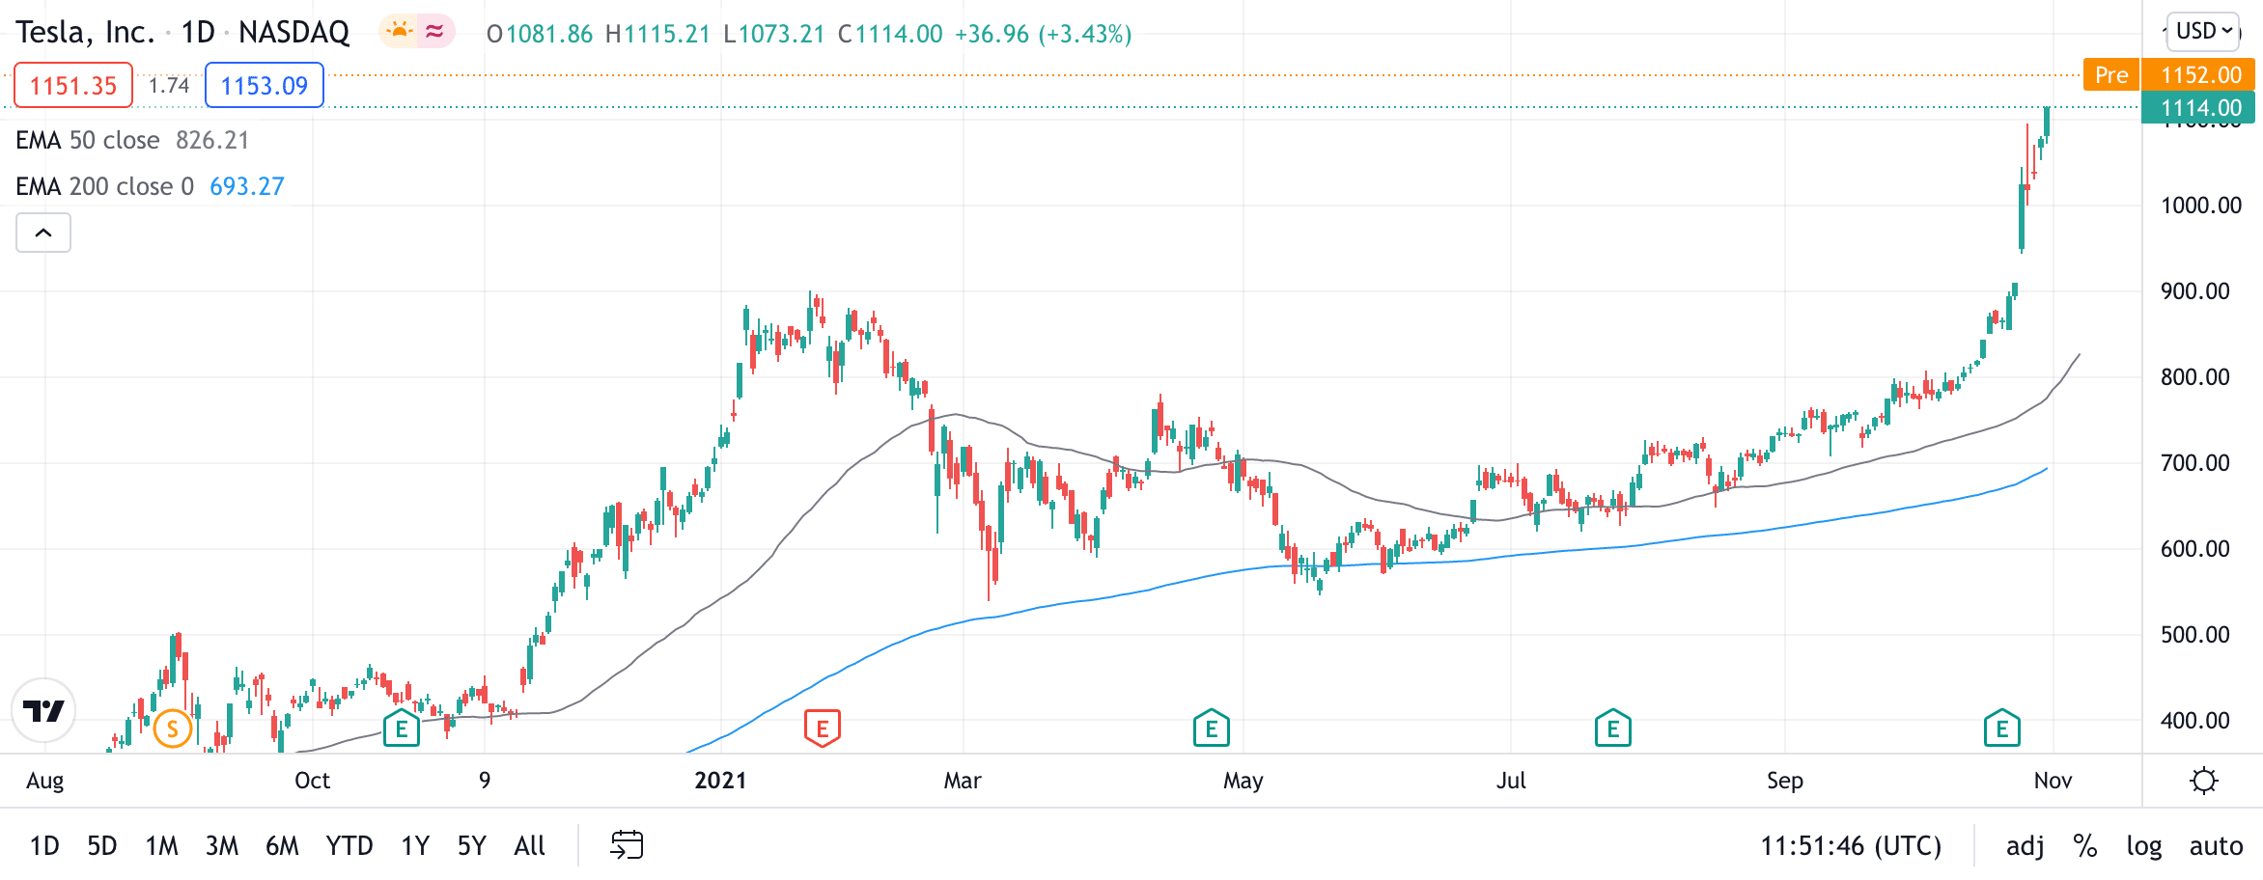
Task: Click the 11:51:46 (UTC) timezone clock
Action: 1851,846
